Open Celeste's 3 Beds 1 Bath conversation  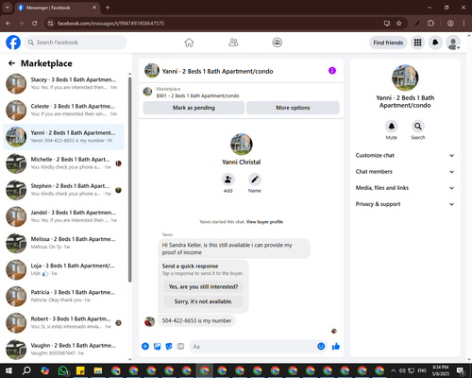tap(63, 111)
